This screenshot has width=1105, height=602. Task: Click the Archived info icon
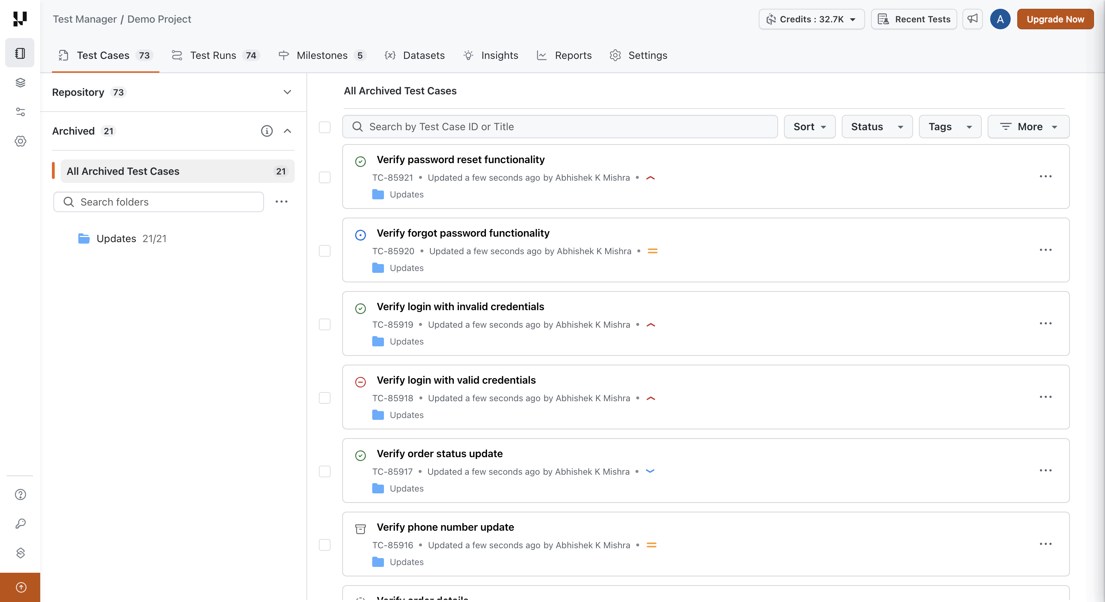[267, 131]
